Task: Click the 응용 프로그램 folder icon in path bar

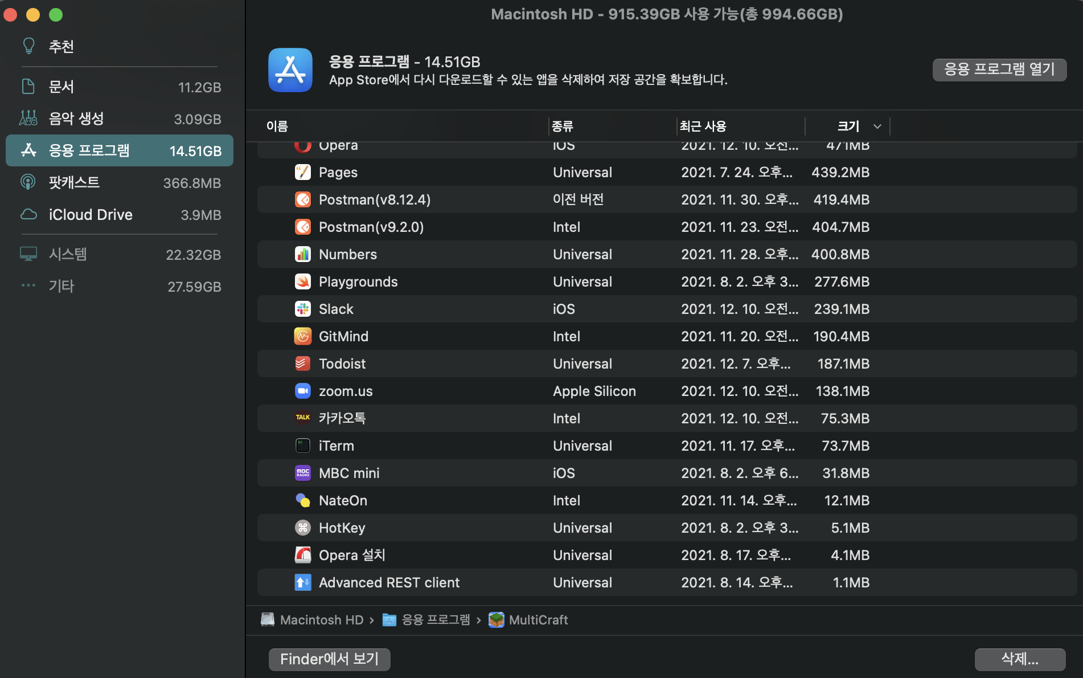Action: [389, 620]
